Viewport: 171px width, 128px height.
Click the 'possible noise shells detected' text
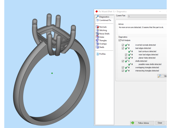tap(150, 64)
